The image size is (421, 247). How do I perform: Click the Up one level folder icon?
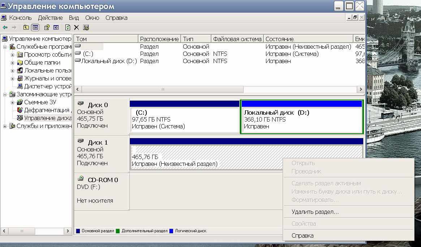[x=26, y=27]
